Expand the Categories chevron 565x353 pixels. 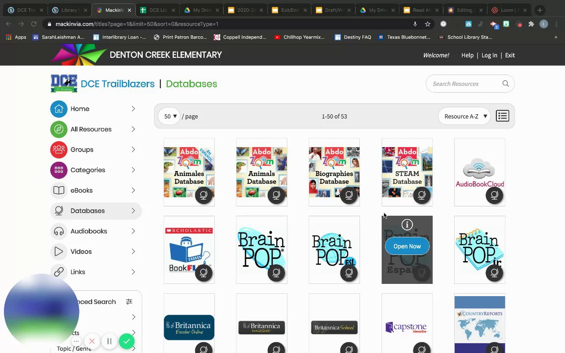tap(133, 170)
